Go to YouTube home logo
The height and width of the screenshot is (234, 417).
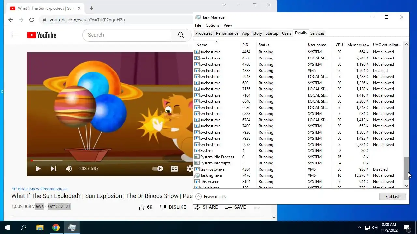pos(42,35)
